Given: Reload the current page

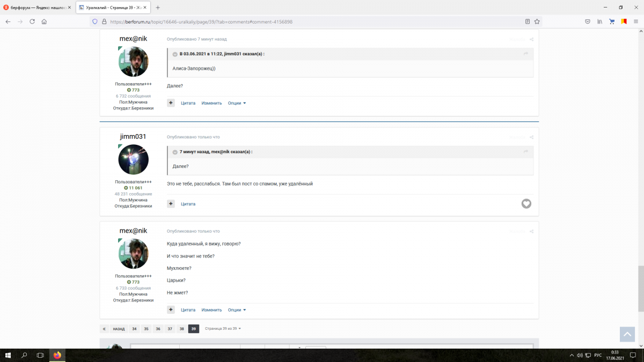Looking at the screenshot, I should point(32,21).
